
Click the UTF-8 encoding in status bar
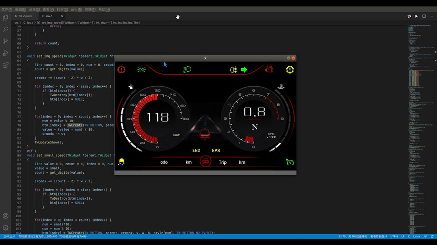[x=394, y=236]
